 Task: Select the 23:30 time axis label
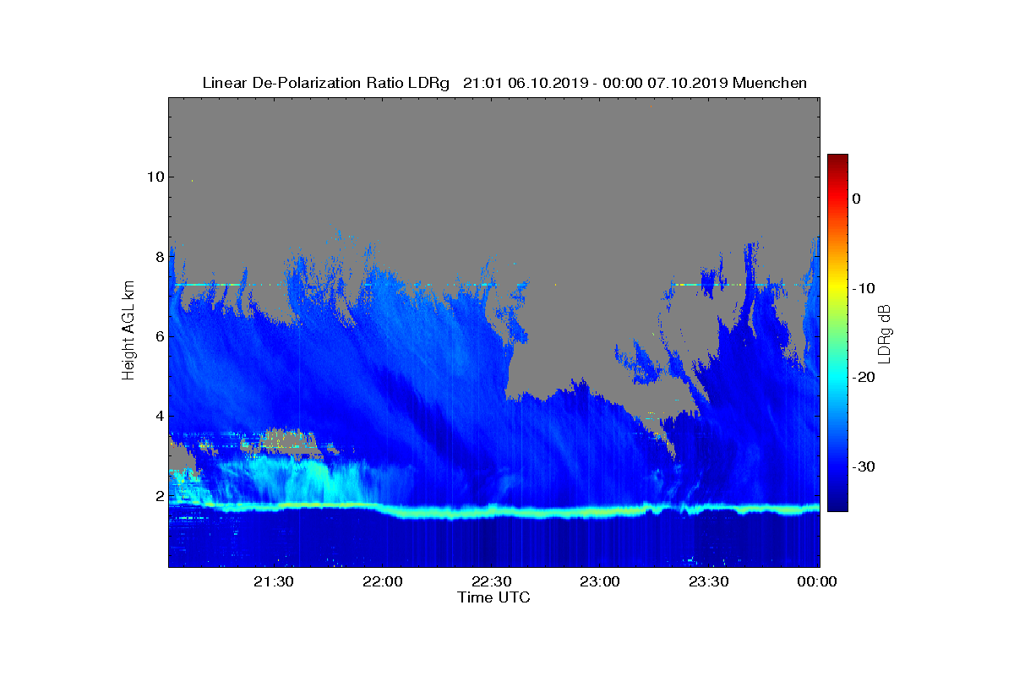[x=709, y=581]
